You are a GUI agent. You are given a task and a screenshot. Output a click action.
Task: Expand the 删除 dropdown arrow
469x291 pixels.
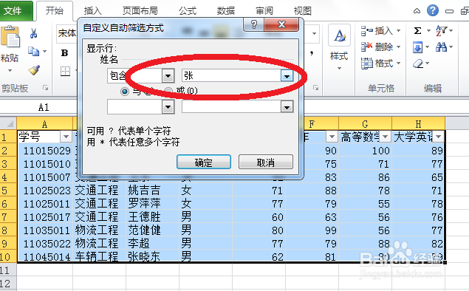pos(398,47)
